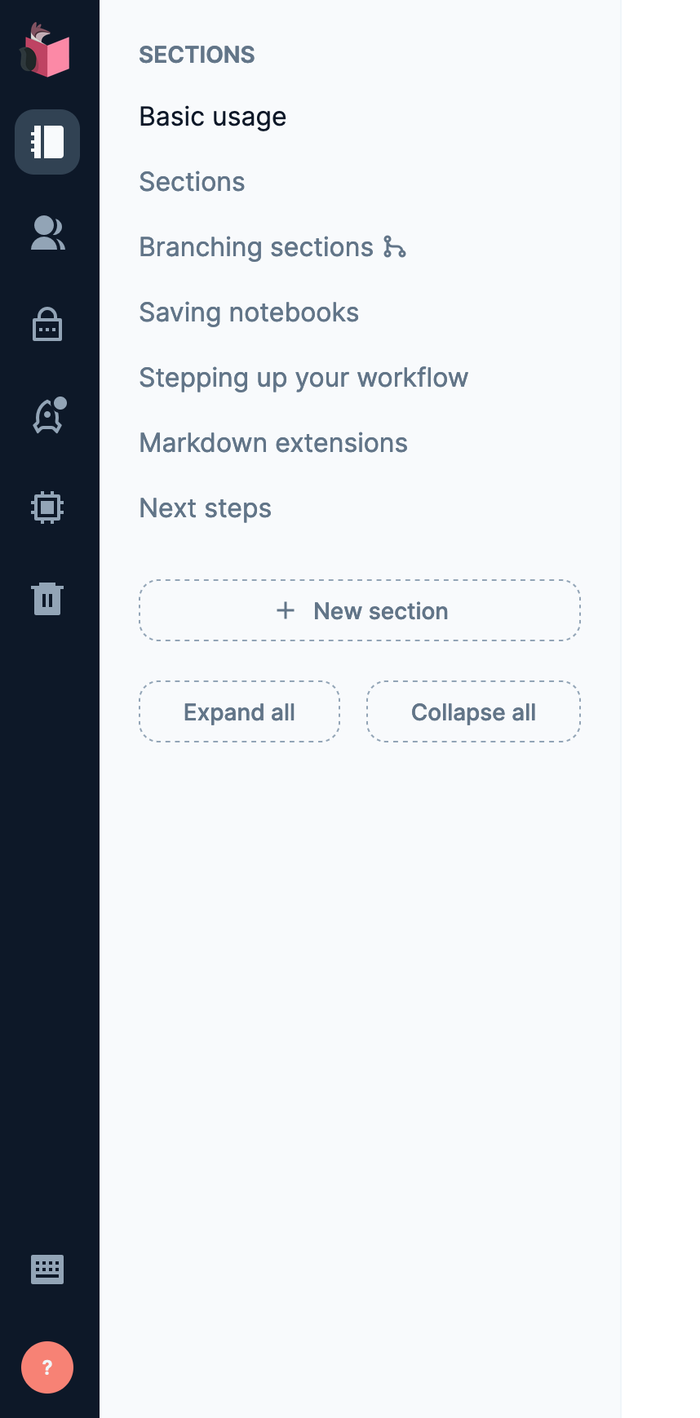700x1418 pixels.
Task: View notifications via bell icon
Action: tap(47, 416)
